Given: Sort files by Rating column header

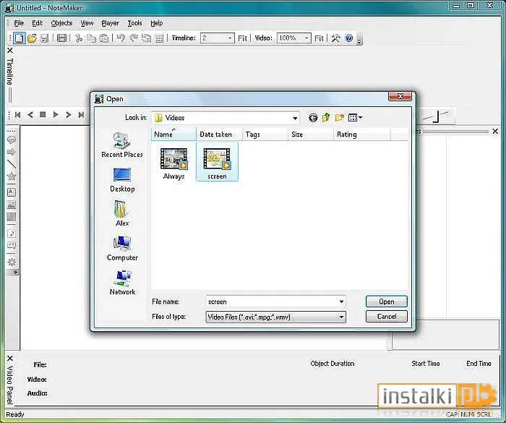Looking at the screenshot, I should (x=361, y=134).
